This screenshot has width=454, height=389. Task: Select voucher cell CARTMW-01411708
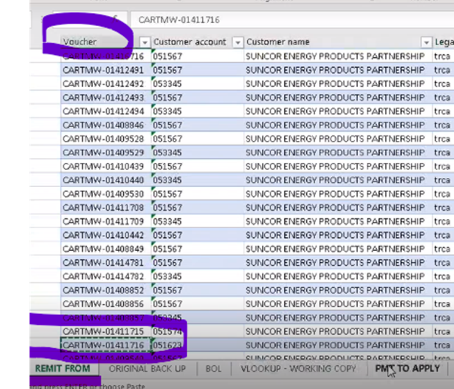click(106, 207)
